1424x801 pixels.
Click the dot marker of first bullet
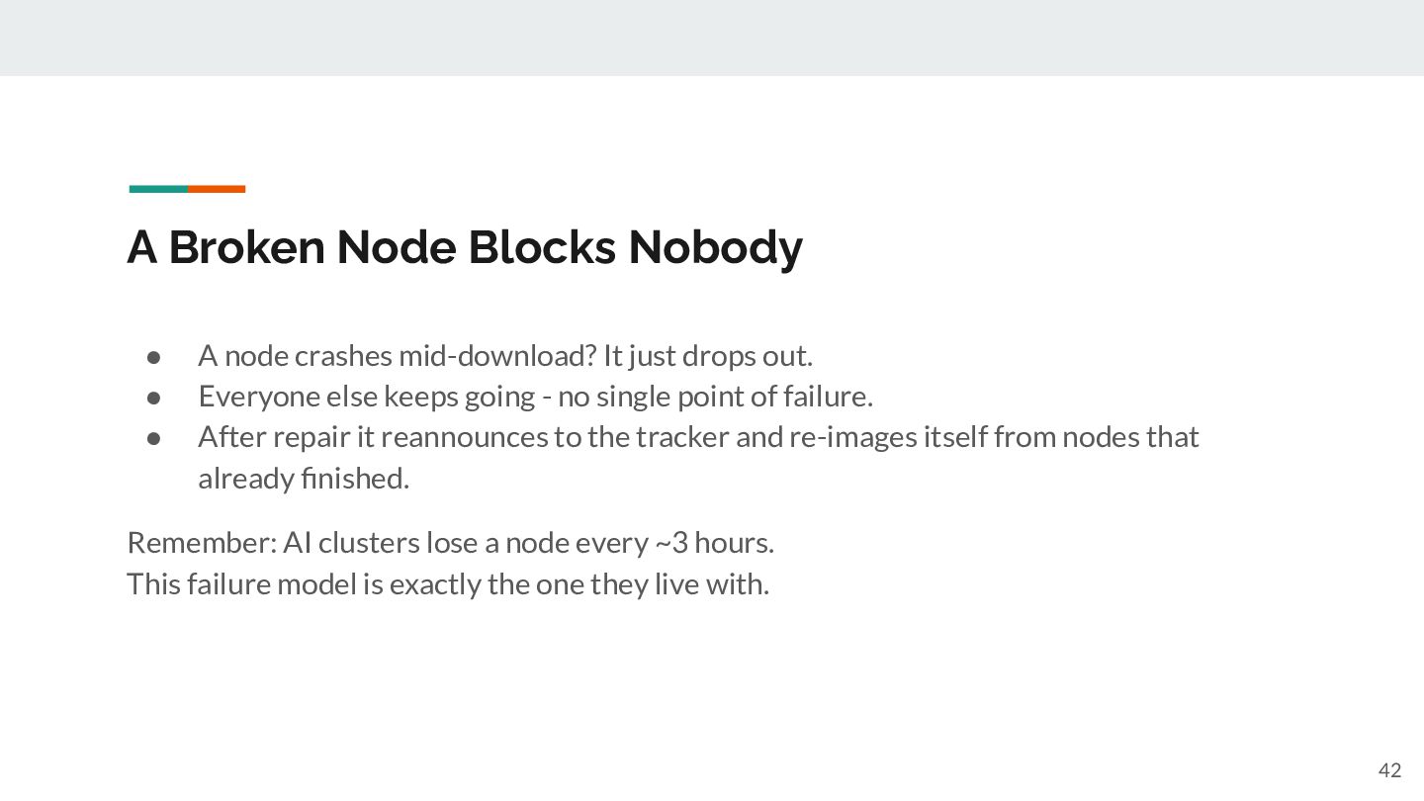click(154, 355)
